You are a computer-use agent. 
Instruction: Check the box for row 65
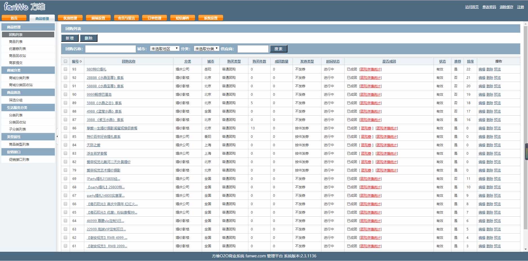[x=65, y=212]
